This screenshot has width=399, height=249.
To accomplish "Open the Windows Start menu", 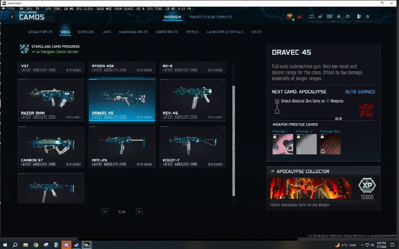I will [5, 245].
